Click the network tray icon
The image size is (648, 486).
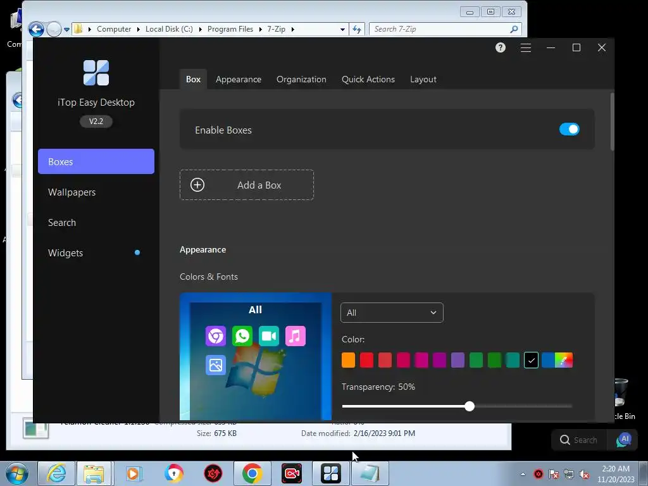pyautogui.click(x=569, y=474)
